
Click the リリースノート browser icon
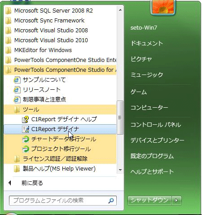point(17,90)
